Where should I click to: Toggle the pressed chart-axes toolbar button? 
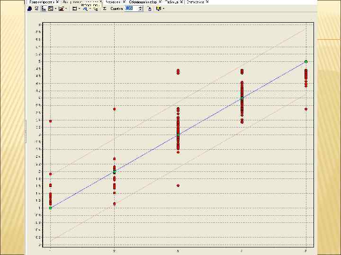tap(44, 8)
